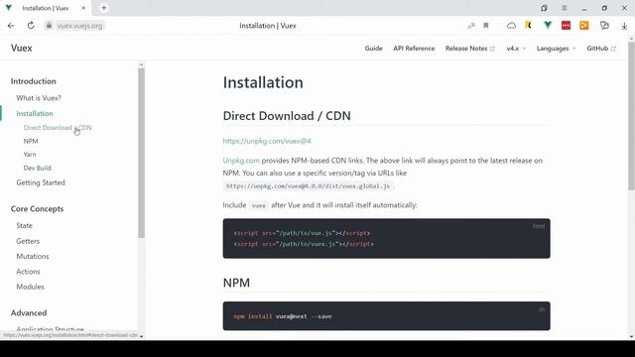The image size is (635, 357).
Task: Click the Advanced sidebar heading
Action: [29, 313]
